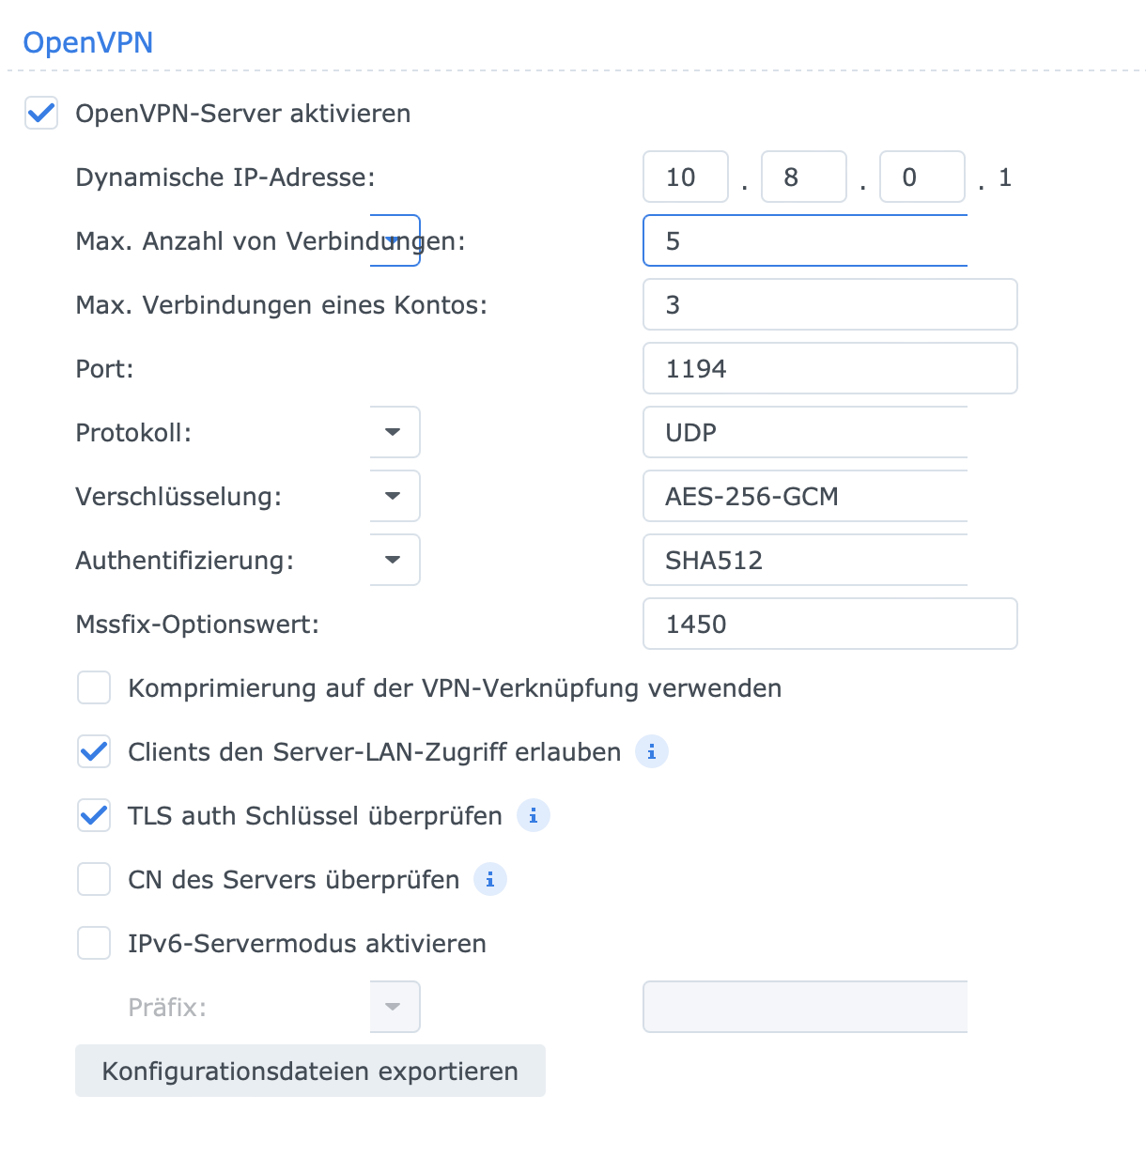This screenshot has height=1157, width=1146.
Task: Click info icon beside Server-LAN-Zugriff option
Action: pyautogui.click(x=652, y=752)
